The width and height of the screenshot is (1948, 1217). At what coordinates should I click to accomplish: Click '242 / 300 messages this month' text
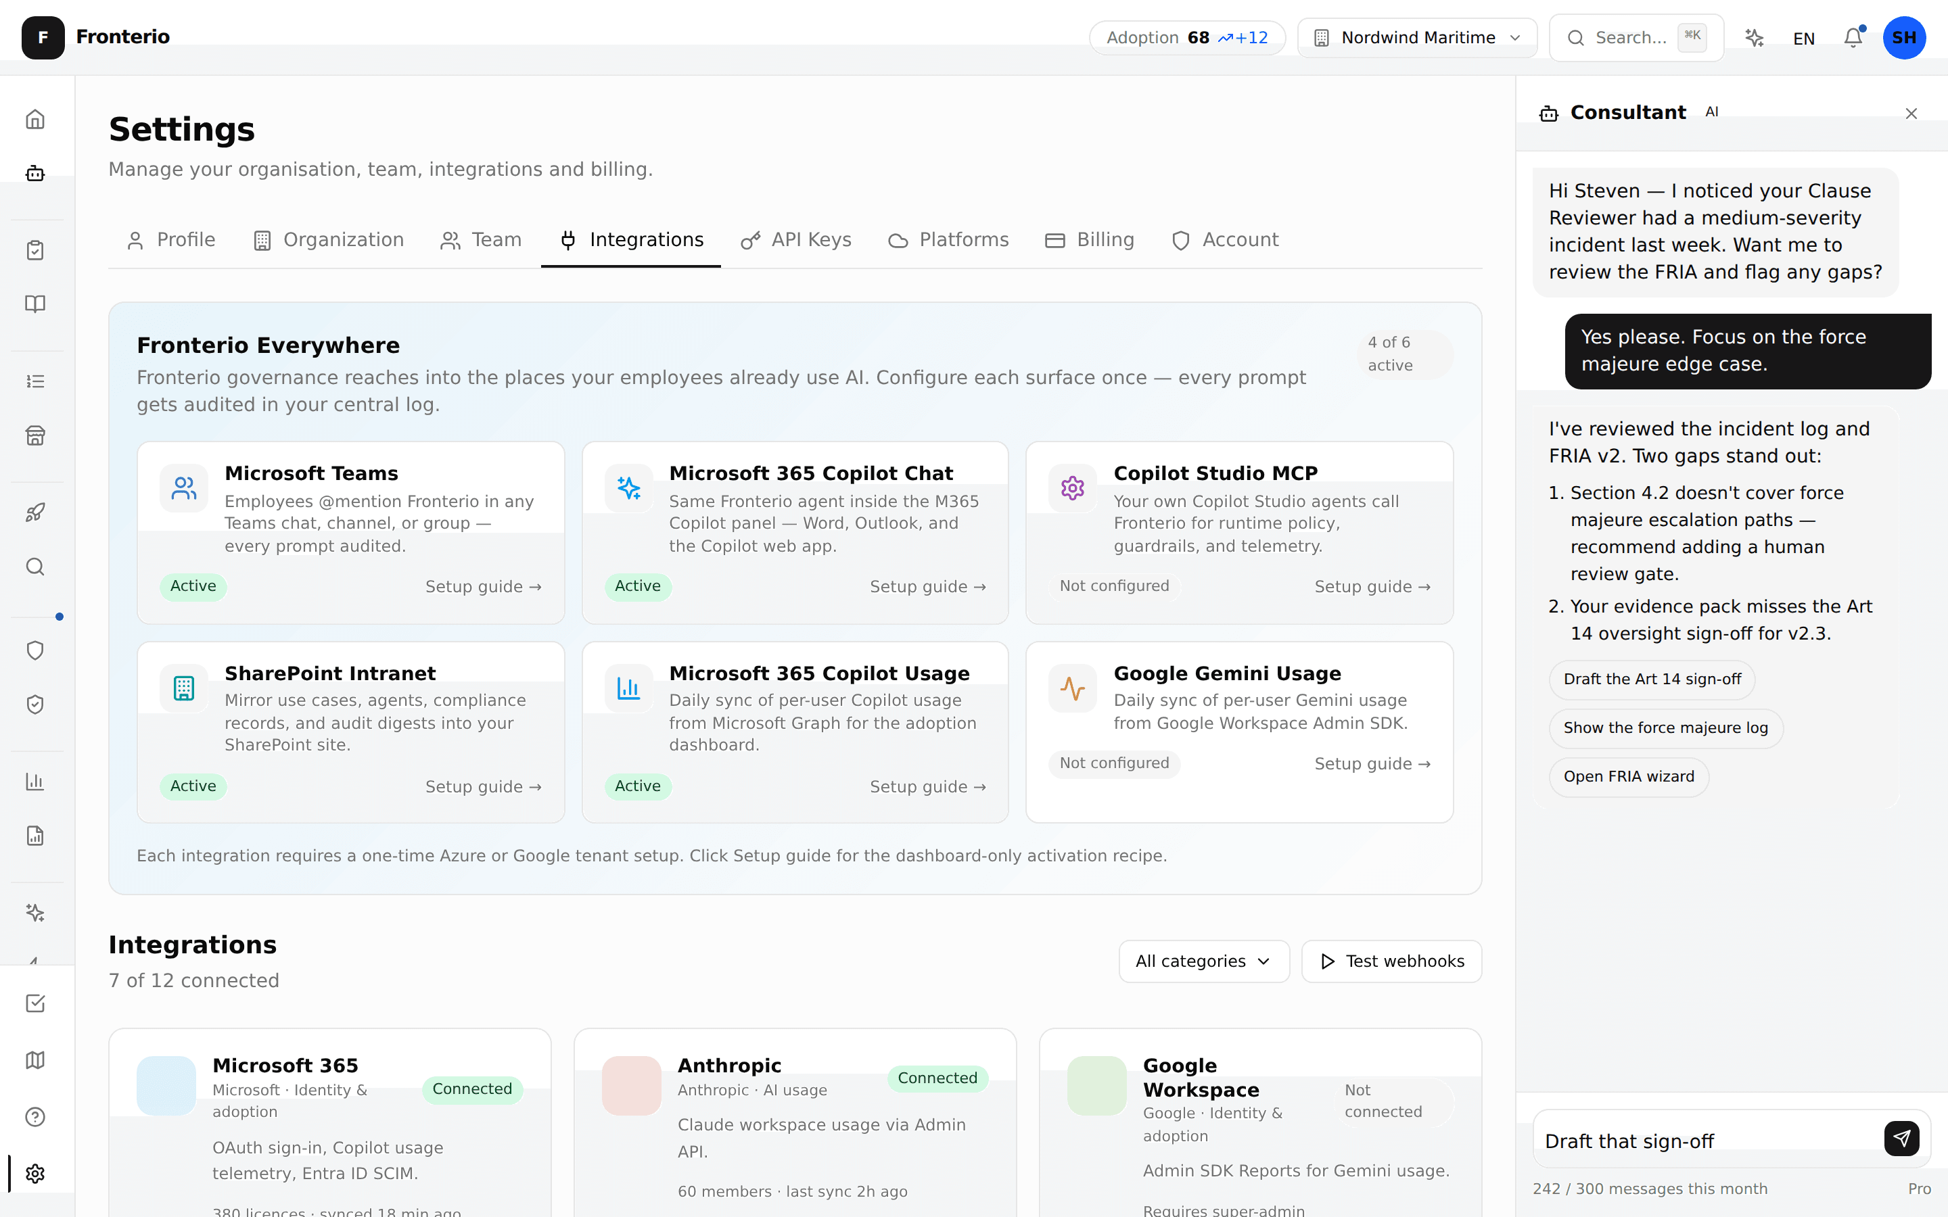(1650, 1189)
